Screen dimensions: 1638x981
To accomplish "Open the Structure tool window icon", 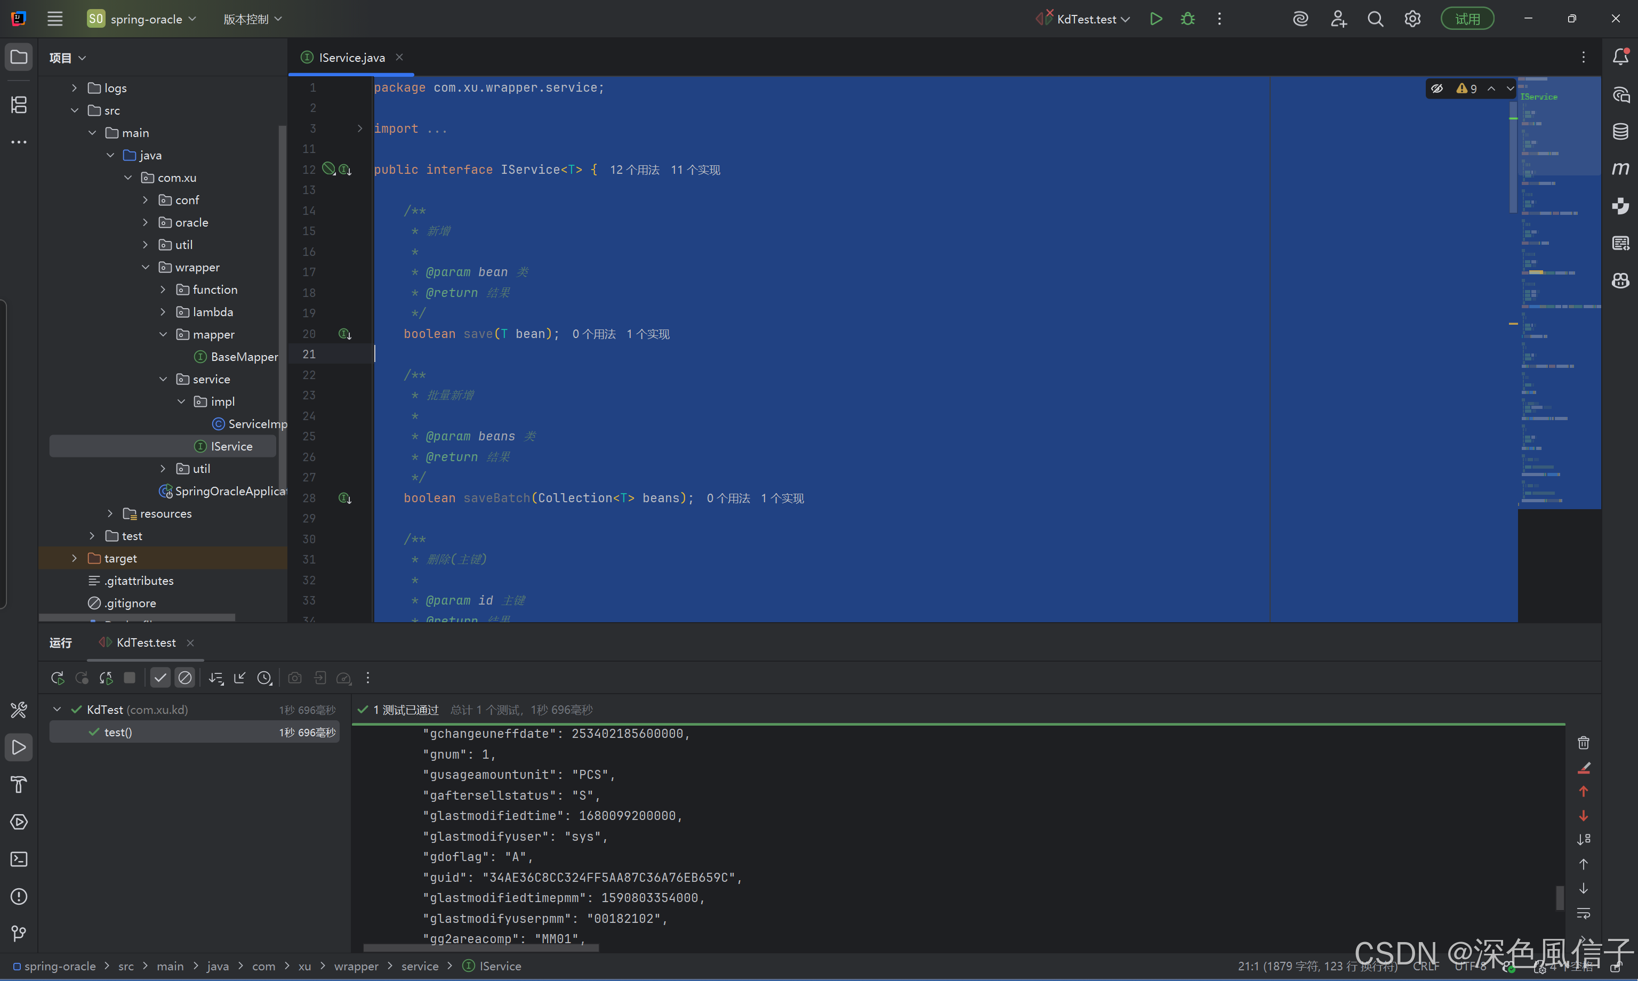I will pos(19,104).
